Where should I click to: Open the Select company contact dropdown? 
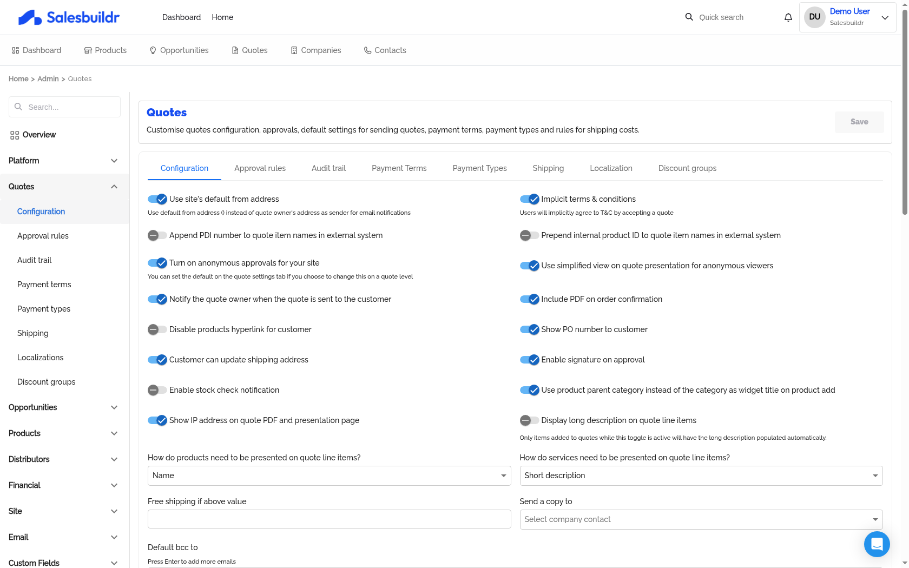701,519
